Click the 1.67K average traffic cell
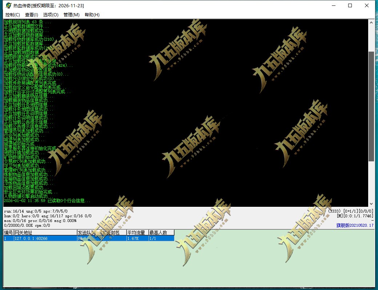 click(x=137, y=238)
